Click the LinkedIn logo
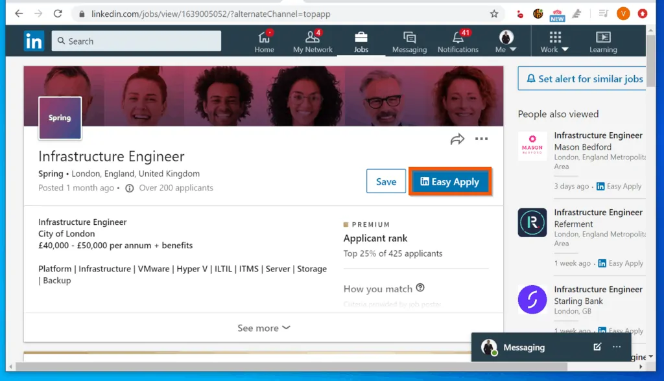This screenshot has width=664, height=381. [33, 40]
